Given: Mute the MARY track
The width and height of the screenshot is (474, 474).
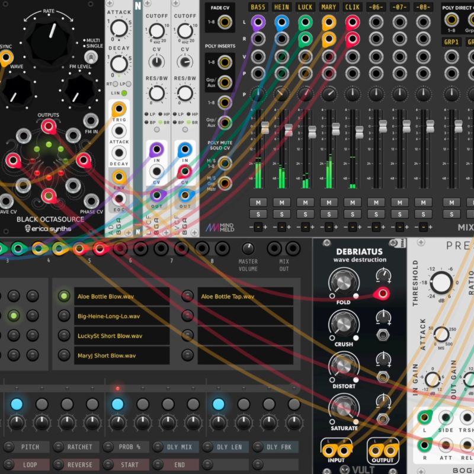Looking at the screenshot, I should 329,203.
